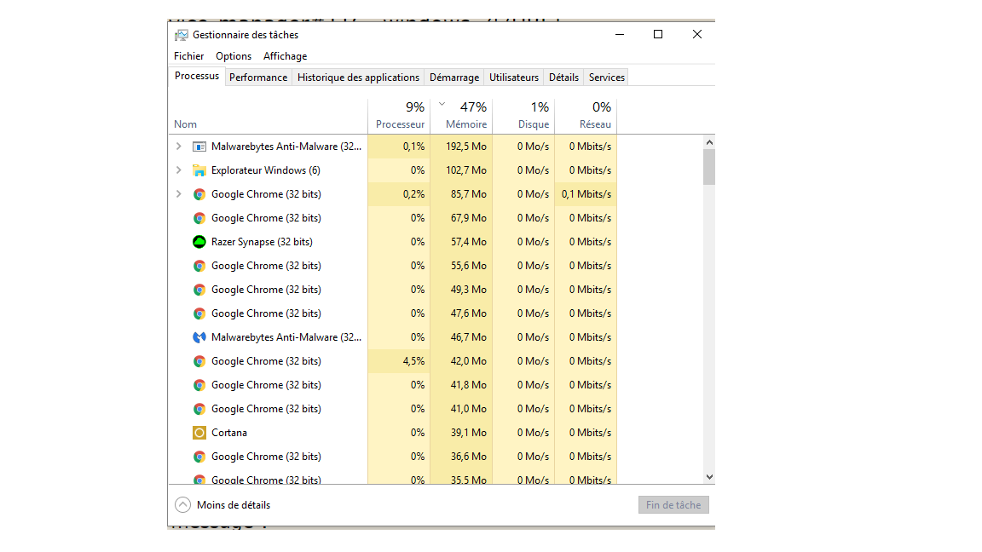Sort by the Disque column header
The image size is (982, 552).
(523, 117)
